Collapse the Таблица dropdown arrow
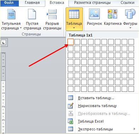This screenshot has height=134, width=139. [74, 28]
